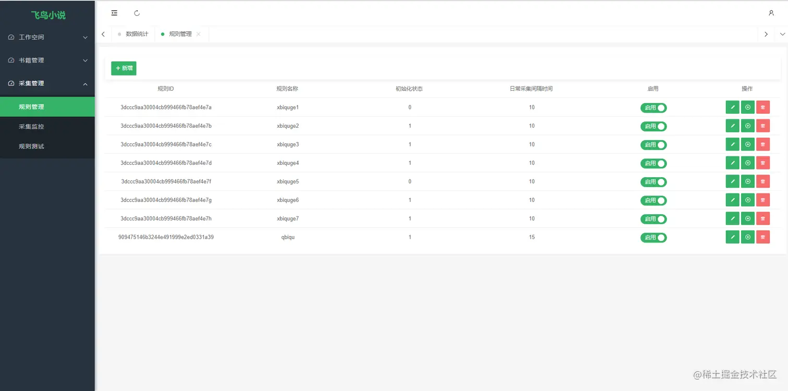Expand the 工作空间 sidebar menu
This screenshot has height=391, width=788.
pos(47,38)
